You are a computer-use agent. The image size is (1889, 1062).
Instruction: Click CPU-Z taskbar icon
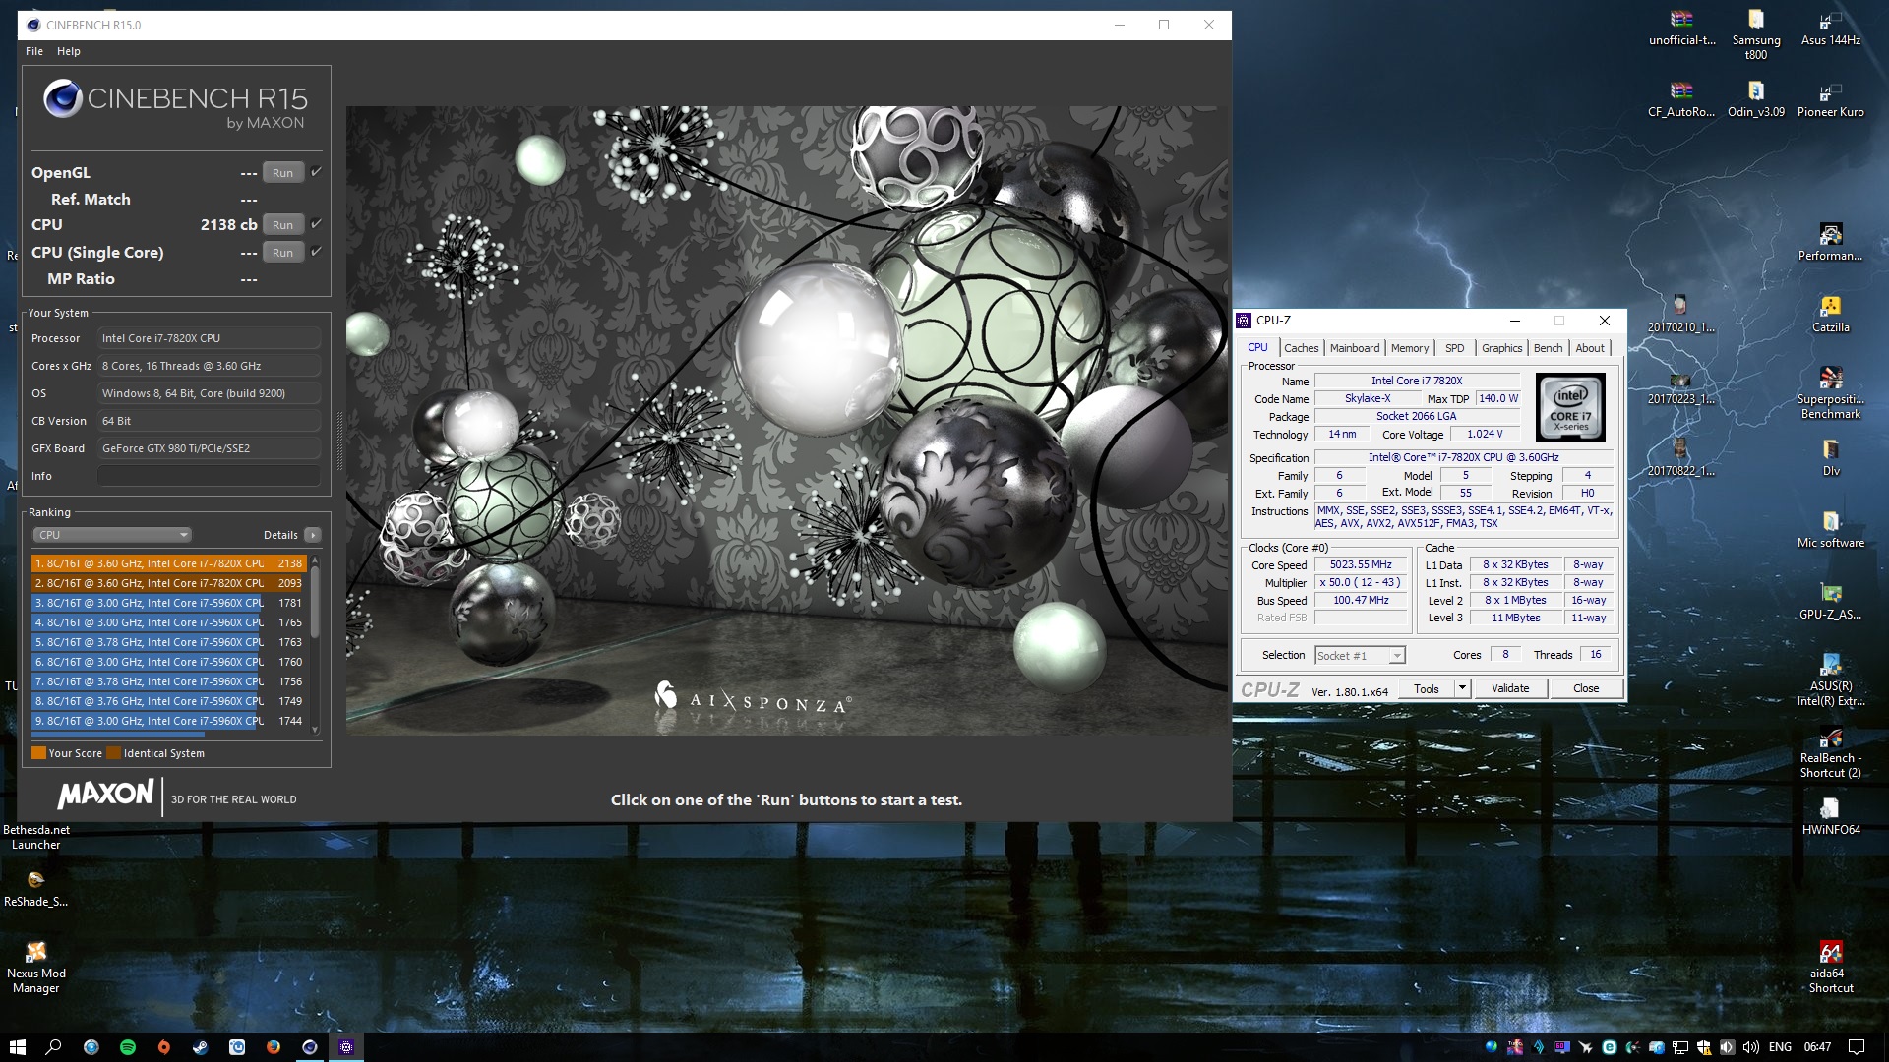[x=346, y=1047]
